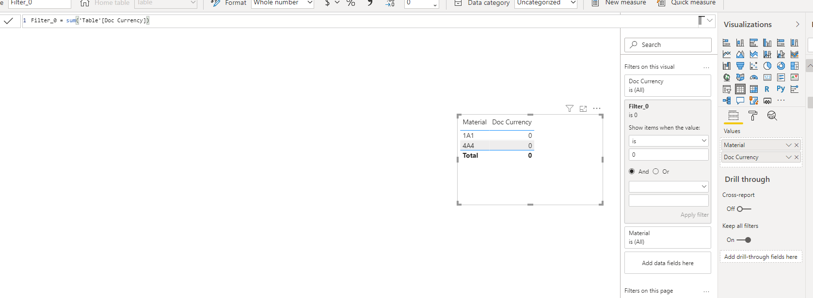This screenshot has height=298, width=813.
Task: Open Filters on this page options menu
Action: point(706,292)
